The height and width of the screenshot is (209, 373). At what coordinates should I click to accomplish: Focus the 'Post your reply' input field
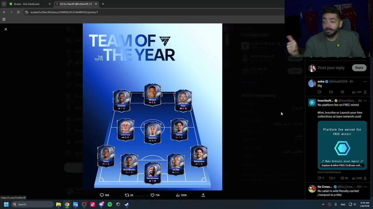[331, 68]
